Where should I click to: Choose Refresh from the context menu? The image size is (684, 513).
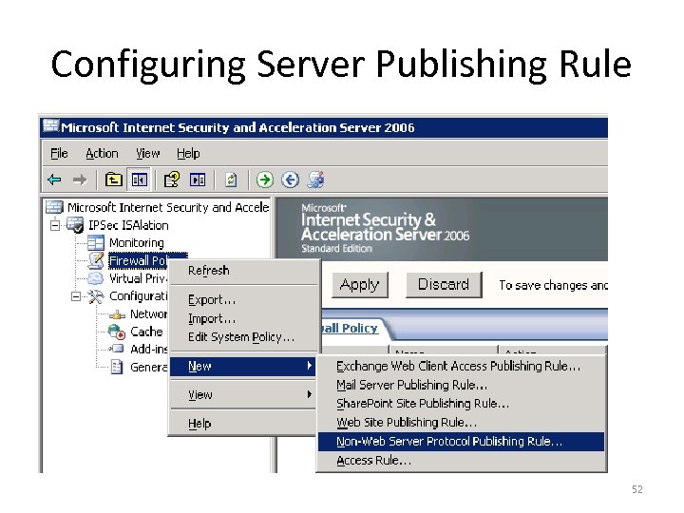click(243, 271)
